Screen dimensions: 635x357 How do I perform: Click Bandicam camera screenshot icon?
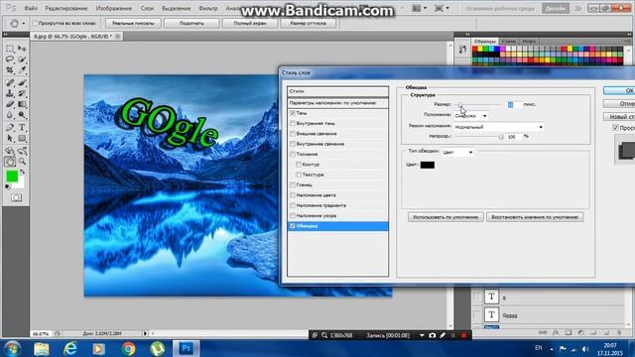tap(433, 335)
